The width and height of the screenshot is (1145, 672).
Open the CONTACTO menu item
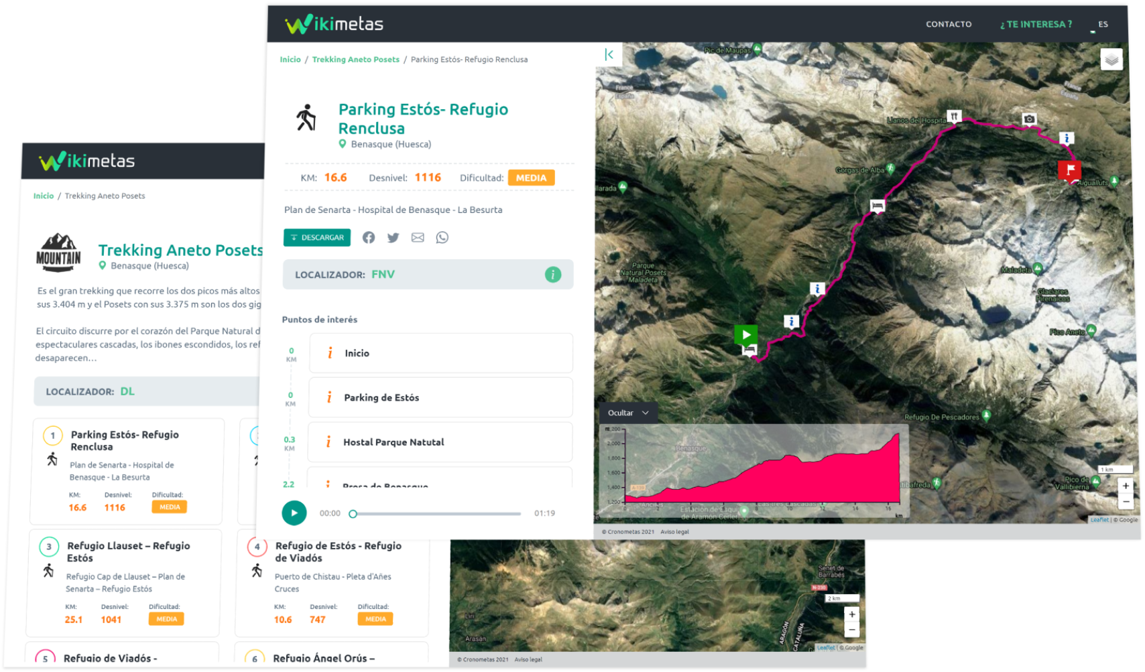point(949,24)
